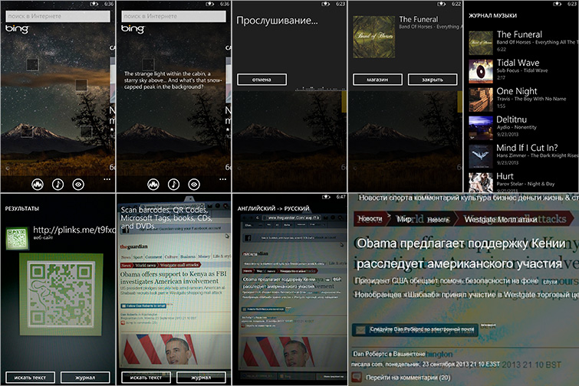Open the Deltitnu entry in the music journal
Viewport: 579px width, 386px height.
(523, 128)
